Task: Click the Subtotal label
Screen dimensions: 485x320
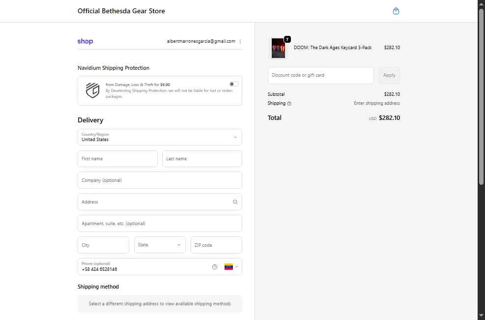Action: click(x=276, y=94)
